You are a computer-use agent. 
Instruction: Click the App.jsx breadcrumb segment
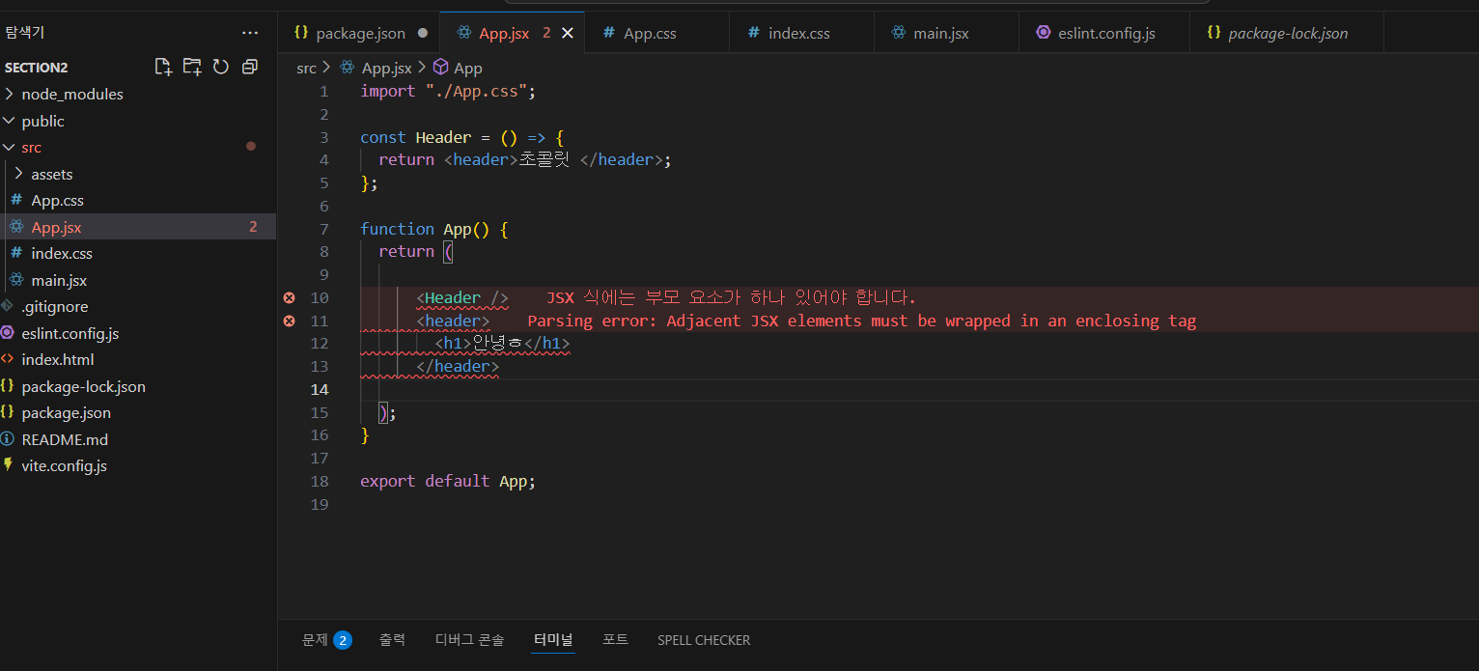click(386, 68)
